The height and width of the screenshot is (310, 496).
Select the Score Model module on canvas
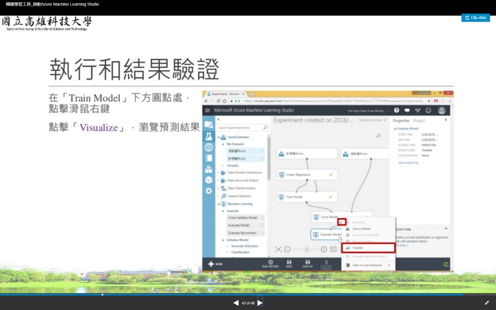(341, 217)
